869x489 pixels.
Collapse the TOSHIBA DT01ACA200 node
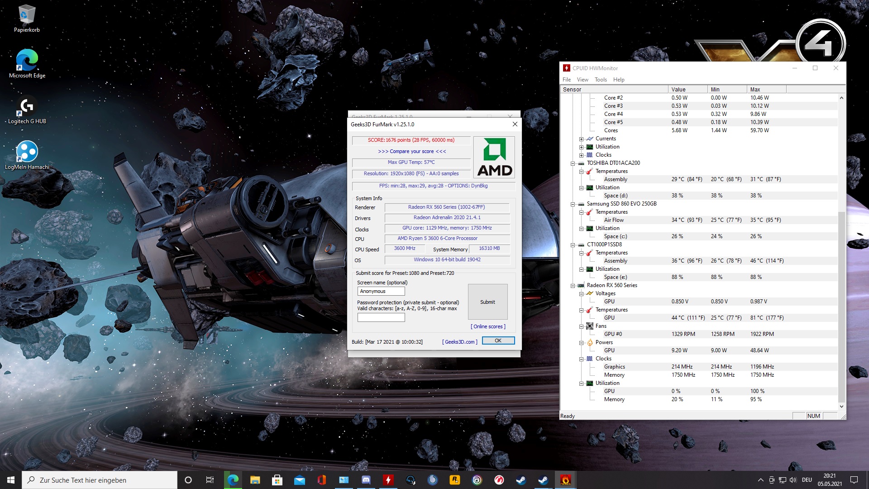[x=573, y=163]
